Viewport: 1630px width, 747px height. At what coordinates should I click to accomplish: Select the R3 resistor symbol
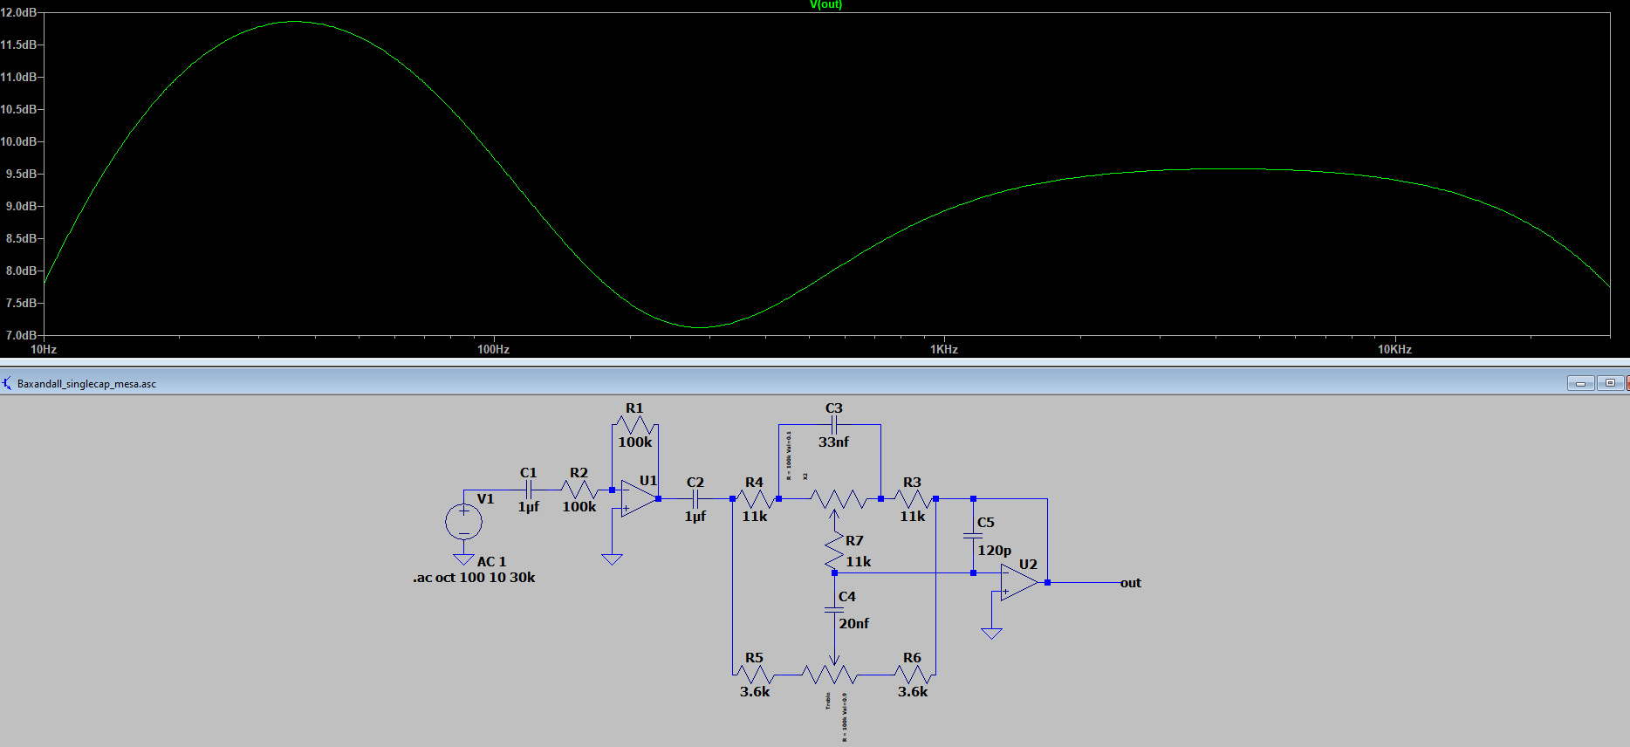(913, 499)
